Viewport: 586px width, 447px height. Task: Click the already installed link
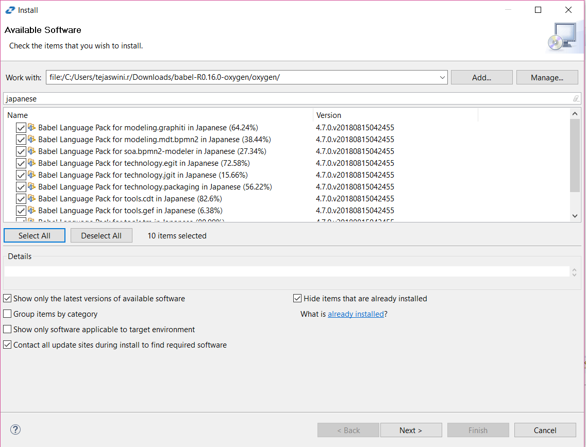pos(356,314)
